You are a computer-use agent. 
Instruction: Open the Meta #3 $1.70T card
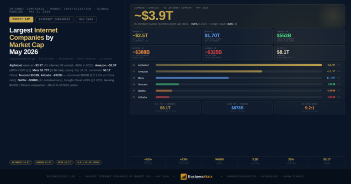(x=237, y=36)
